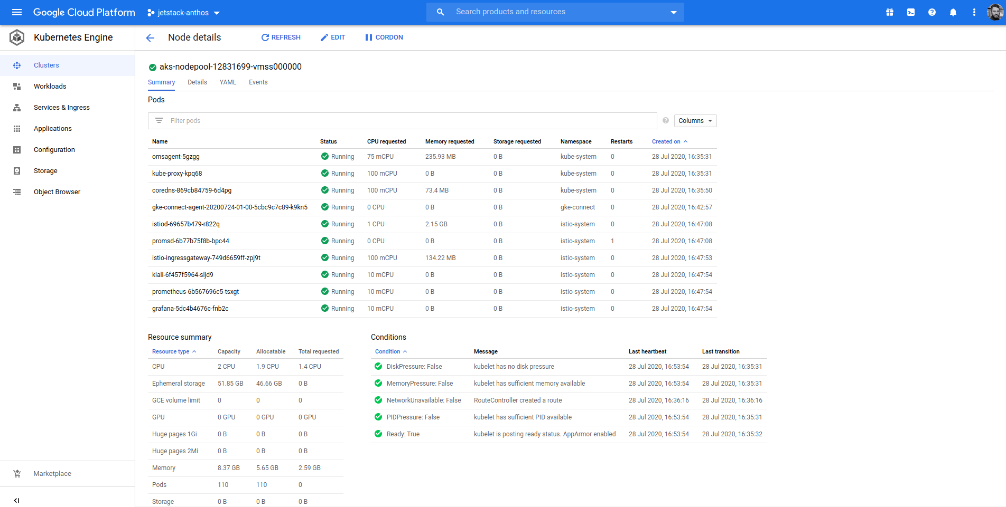Image resolution: width=1006 pixels, height=507 pixels.
Task: Click the Marketplace cart icon
Action: pos(17,474)
